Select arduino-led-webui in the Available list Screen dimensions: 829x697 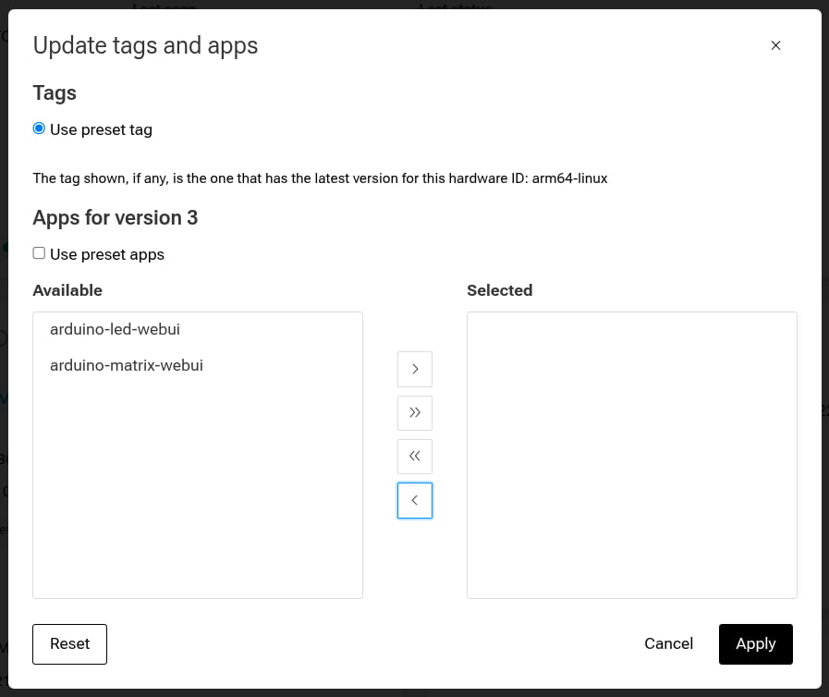pos(115,329)
